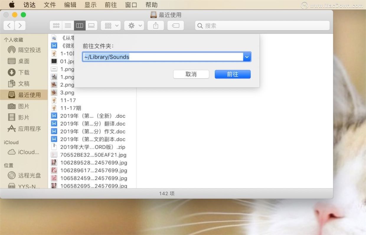Click the 最近使用 window title folder icon
This screenshot has width=366, height=235.
click(153, 15)
